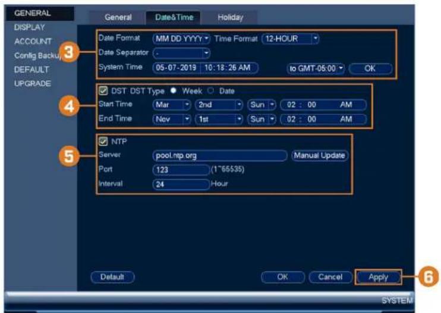The height and width of the screenshot is (313, 441).
Task: Select GENERAL in the sidebar
Action: pos(39,13)
